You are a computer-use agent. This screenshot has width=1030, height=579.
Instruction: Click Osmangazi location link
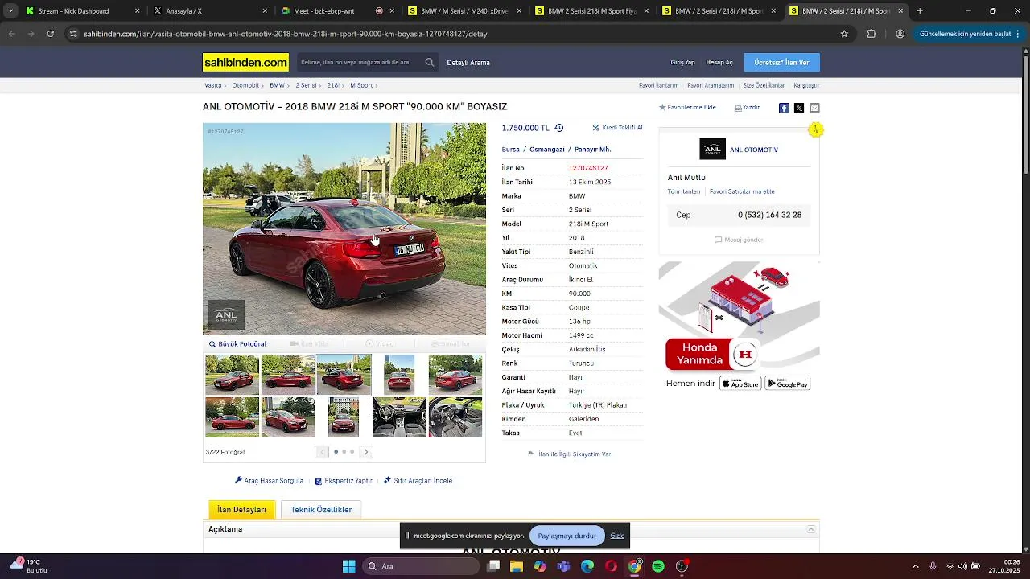click(547, 150)
